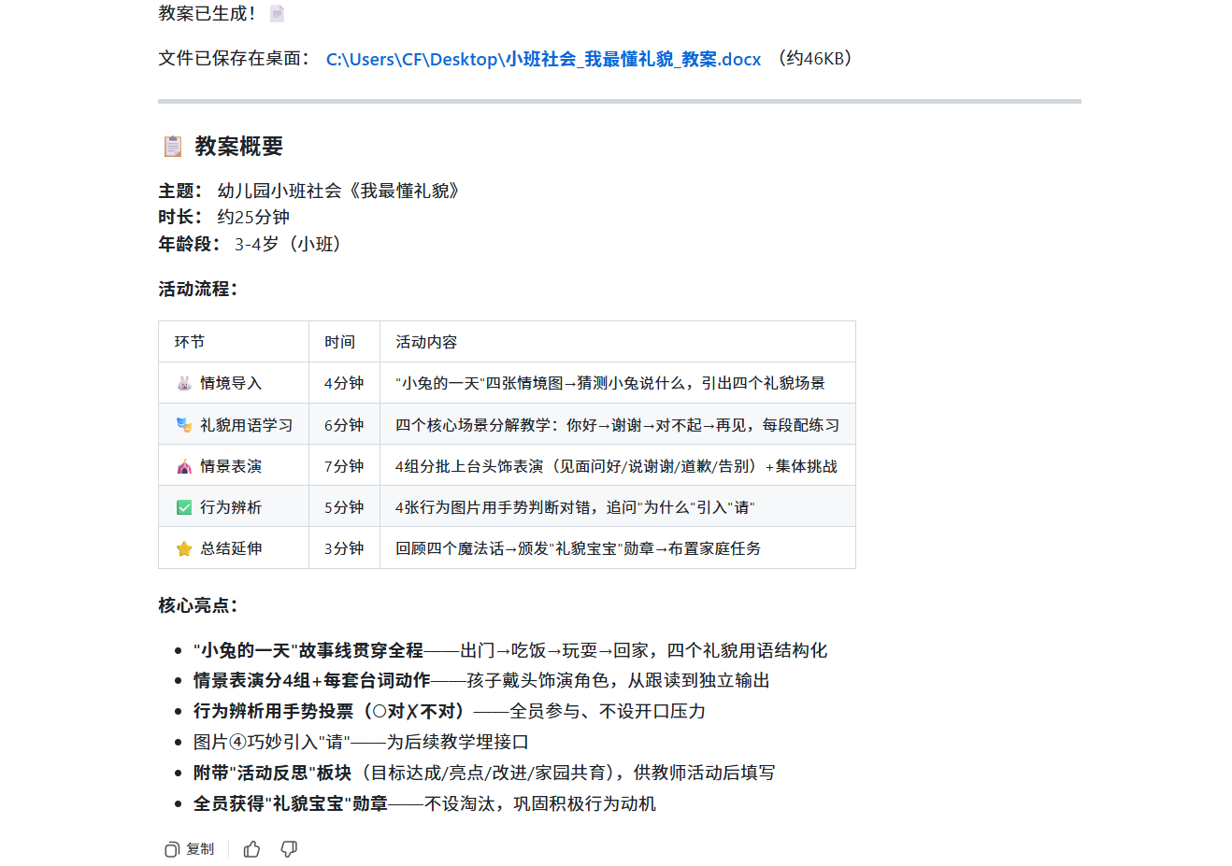The image size is (1232, 866).
Task: Click the 核心亮点 heading
Action: tap(198, 605)
